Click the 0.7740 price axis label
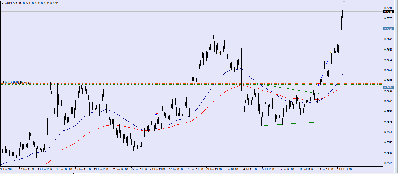Viewport: 398px width, 174px height. tap(388, 8)
